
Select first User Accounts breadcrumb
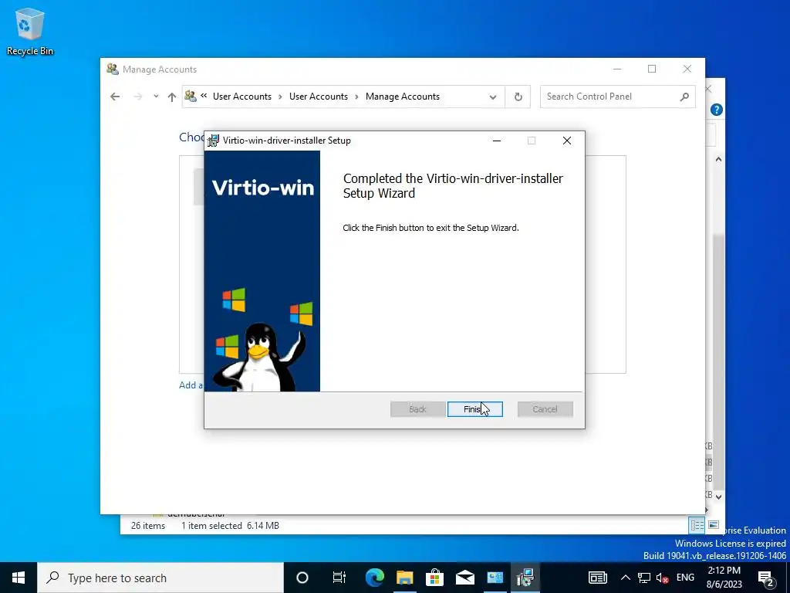pos(241,97)
